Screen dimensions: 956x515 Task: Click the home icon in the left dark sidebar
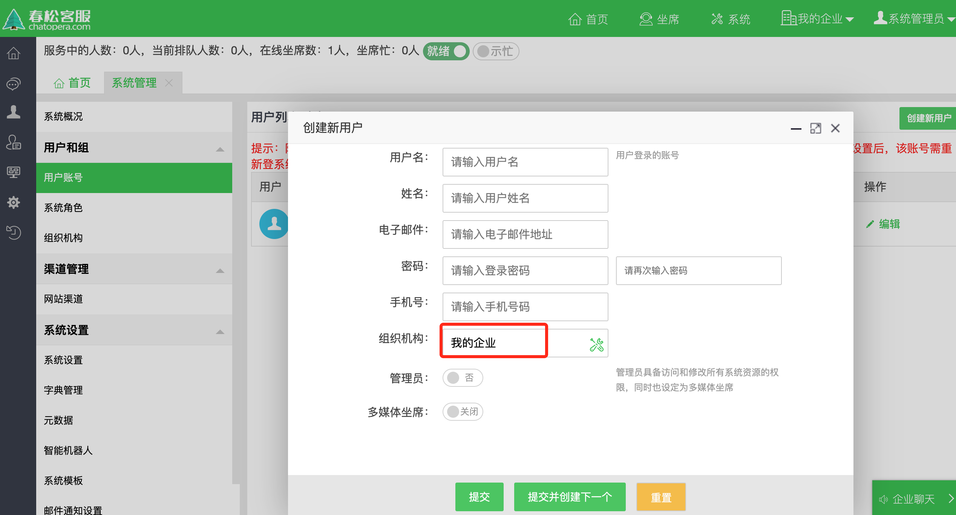[x=14, y=53]
